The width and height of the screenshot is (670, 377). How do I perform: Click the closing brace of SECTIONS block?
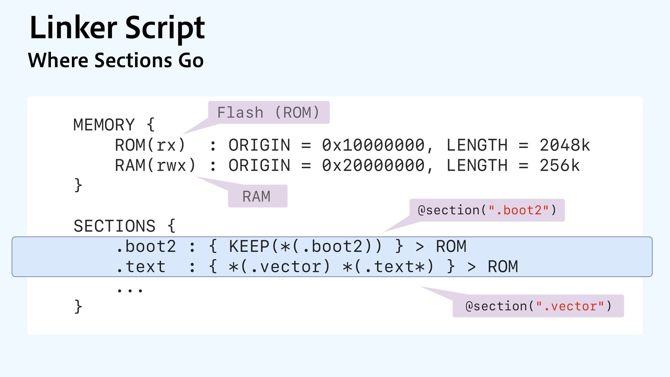pyautogui.click(x=78, y=307)
